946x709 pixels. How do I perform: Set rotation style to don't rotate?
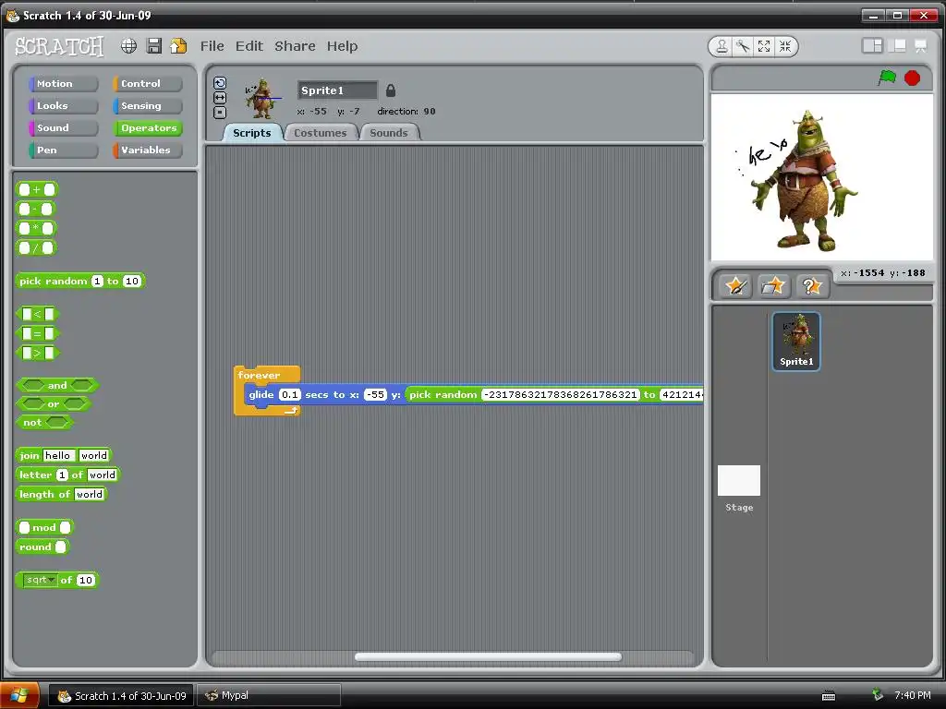[x=220, y=112]
